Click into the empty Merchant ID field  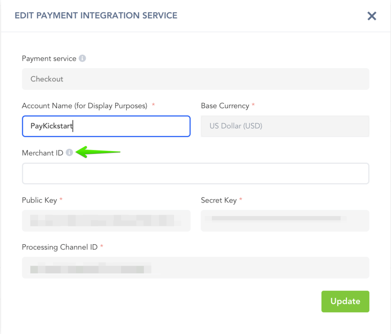point(195,174)
